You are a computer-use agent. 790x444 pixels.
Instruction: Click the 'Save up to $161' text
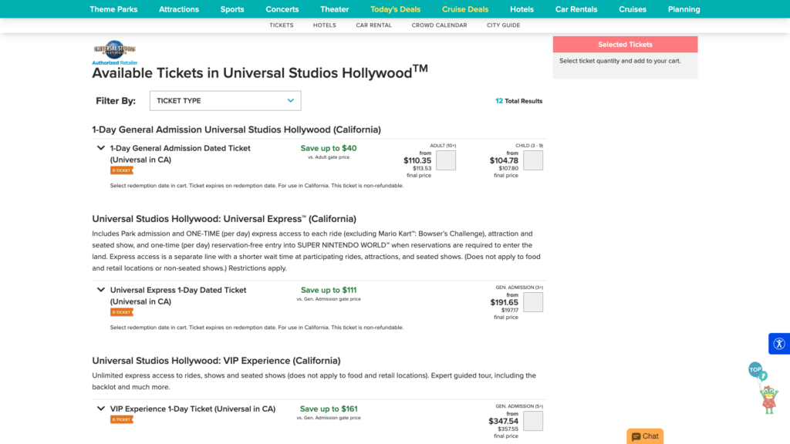pyautogui.click(x=329, y=409)
